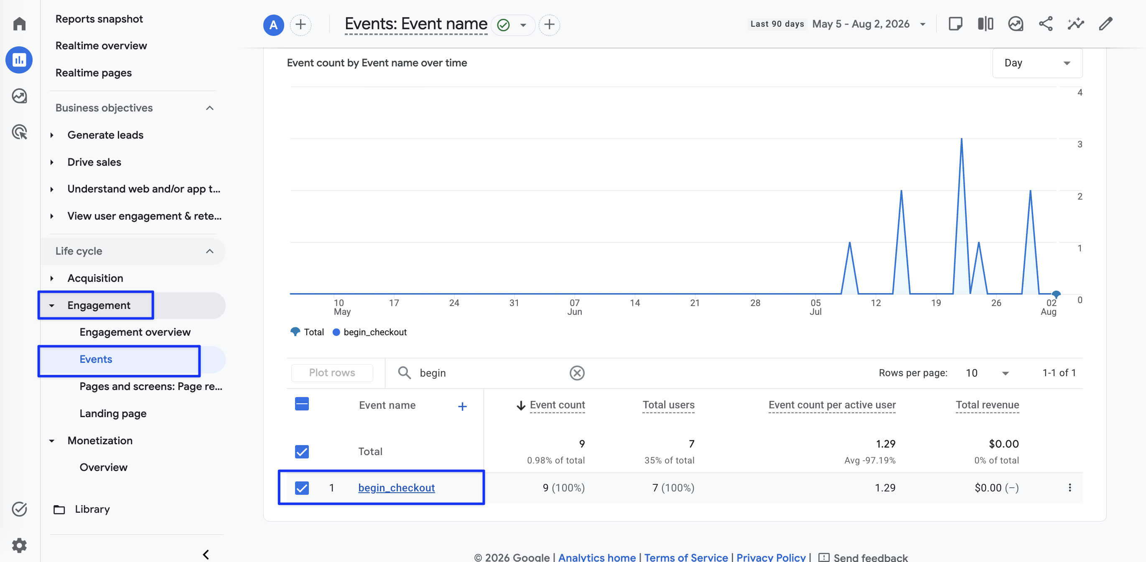Add filter using plus icon after report title

(550, 25)
